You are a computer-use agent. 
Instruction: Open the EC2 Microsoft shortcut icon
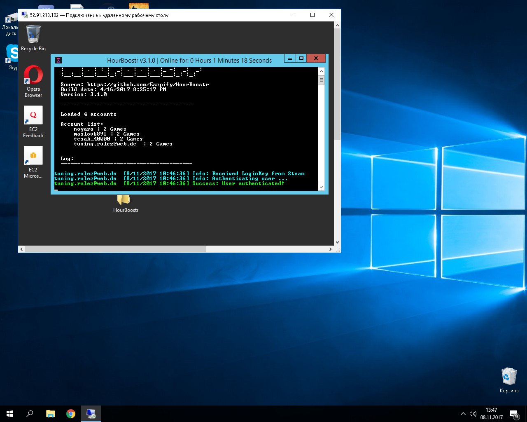33,162
